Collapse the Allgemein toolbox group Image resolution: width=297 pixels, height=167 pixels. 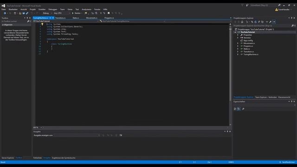(3, 25)
